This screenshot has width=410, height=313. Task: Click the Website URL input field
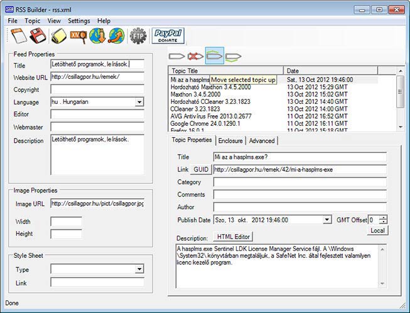[x=97, y=76]
